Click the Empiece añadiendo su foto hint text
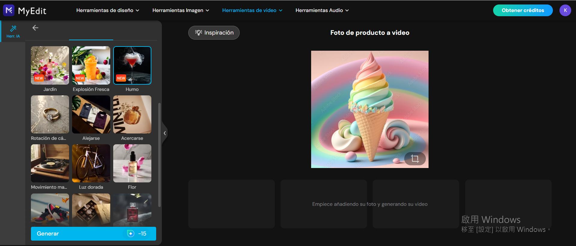The image size is (576, 246). [370, 204]
